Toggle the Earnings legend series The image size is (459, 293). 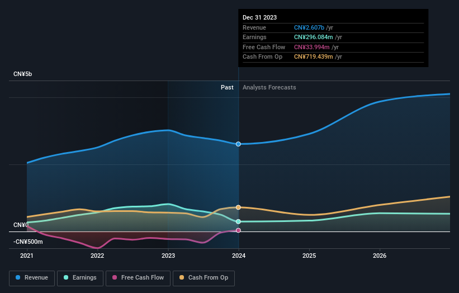click(80, 278)
